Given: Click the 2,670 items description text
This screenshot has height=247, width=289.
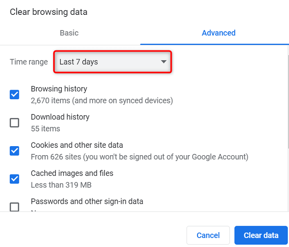Looking at the screenshot, I should pos(101,100).
